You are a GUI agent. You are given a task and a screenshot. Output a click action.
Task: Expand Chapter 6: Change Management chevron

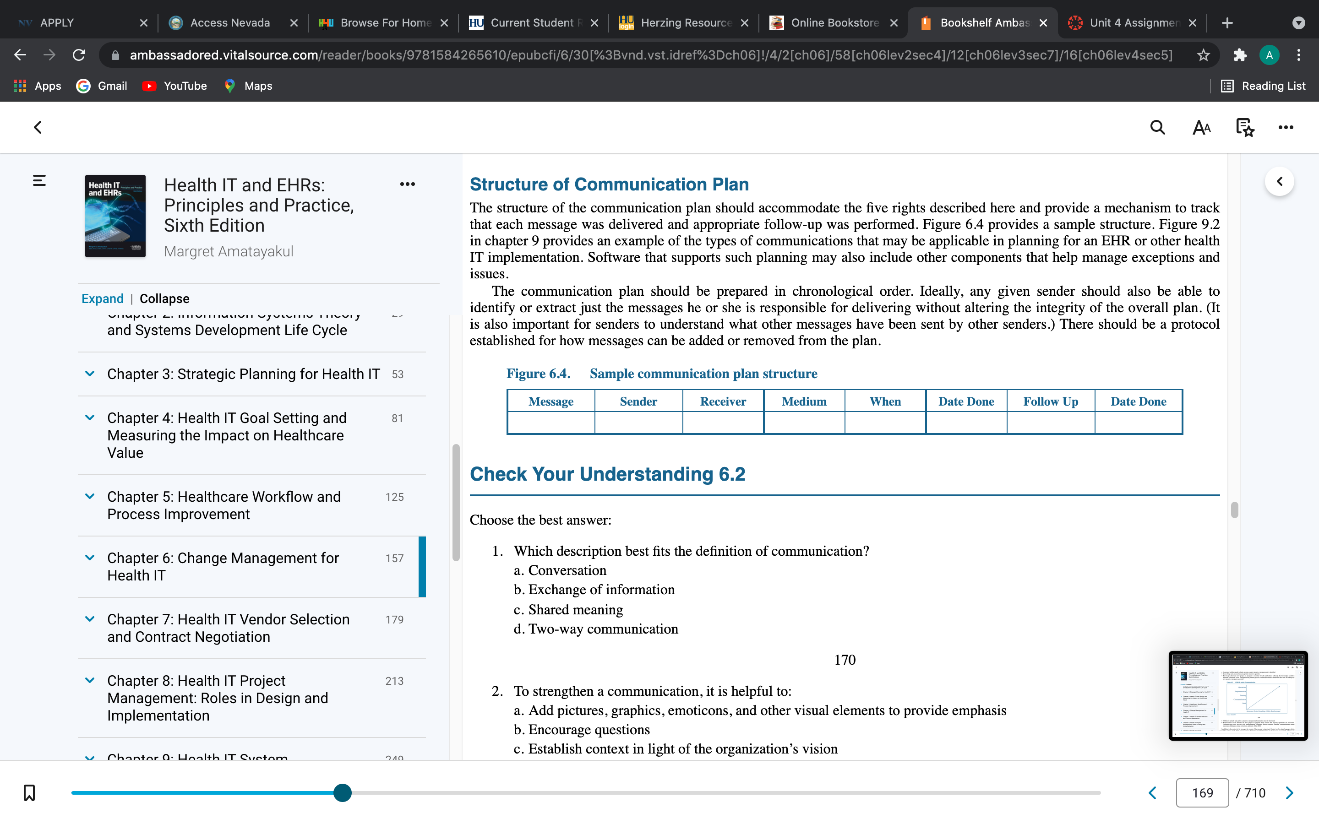[x=90, y=558]
